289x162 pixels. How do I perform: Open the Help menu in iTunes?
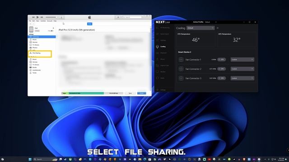point(55,21)
